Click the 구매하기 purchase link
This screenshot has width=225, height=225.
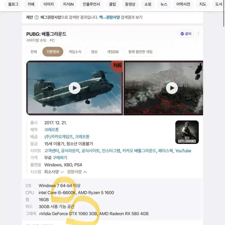60,158
